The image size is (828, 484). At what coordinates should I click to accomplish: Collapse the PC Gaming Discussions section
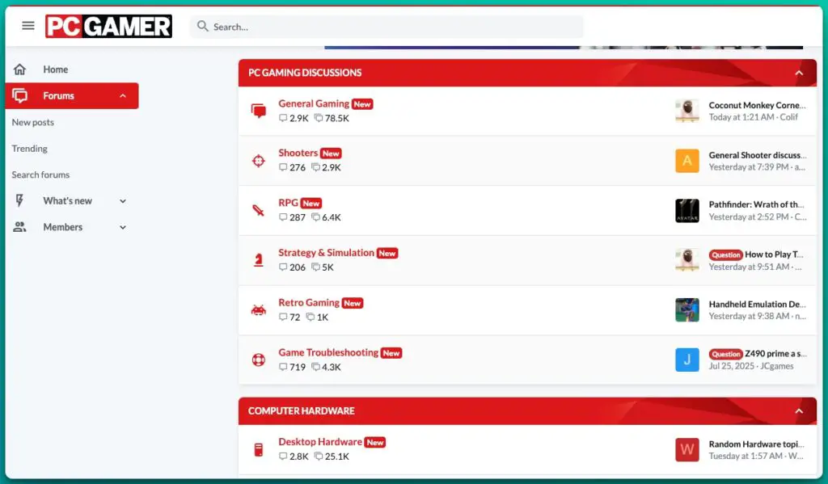coord(799,73)
